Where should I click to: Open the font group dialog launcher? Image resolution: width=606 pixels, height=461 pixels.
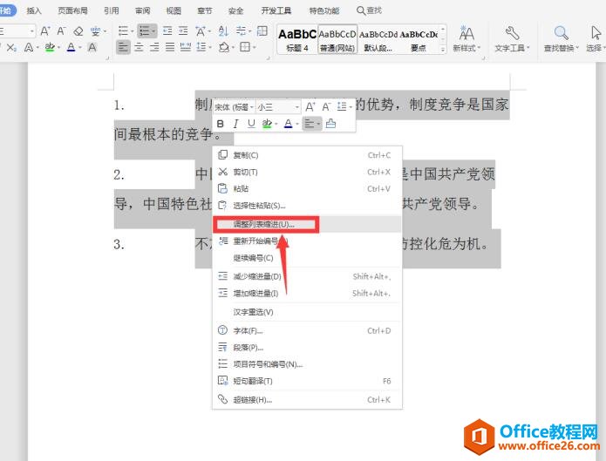107,58
